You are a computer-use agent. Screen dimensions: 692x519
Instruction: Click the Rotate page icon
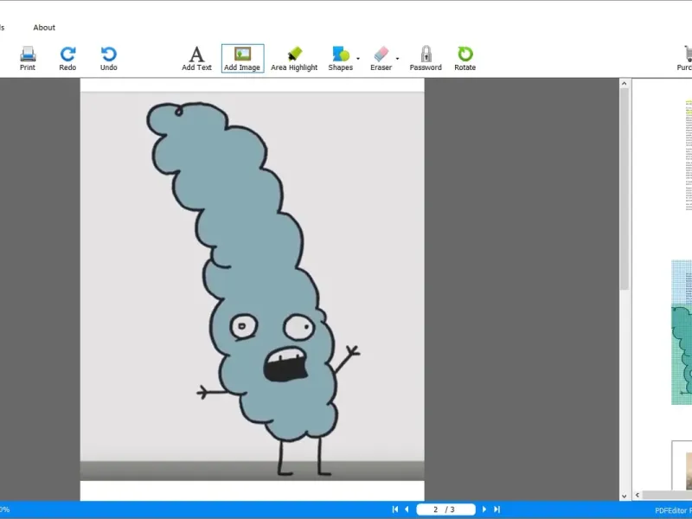point(465,58)
